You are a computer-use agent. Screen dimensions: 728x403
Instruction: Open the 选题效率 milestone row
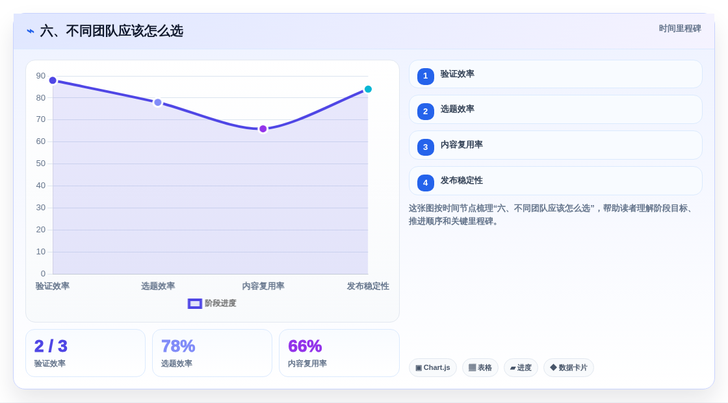point(555,110)
